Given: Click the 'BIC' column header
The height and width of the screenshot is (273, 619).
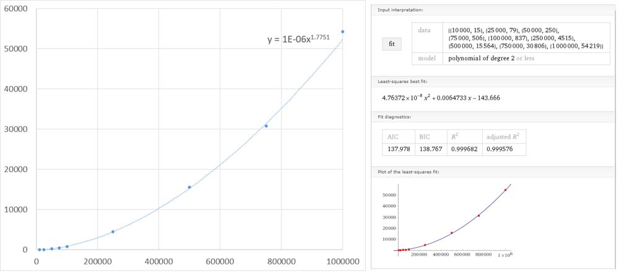Looking at the screenshot, I should tap(425, 137).
